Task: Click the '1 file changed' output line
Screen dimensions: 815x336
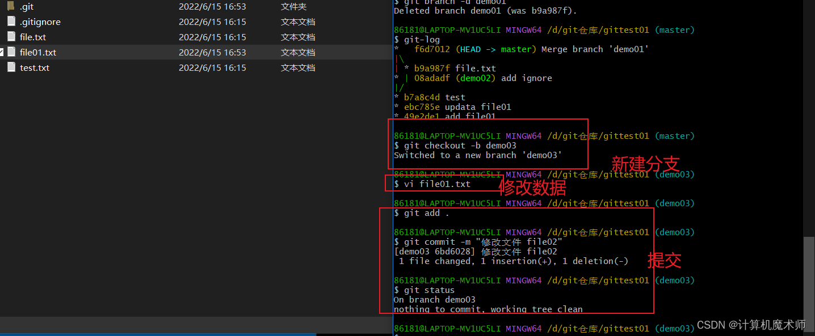Action: [514, 261]
